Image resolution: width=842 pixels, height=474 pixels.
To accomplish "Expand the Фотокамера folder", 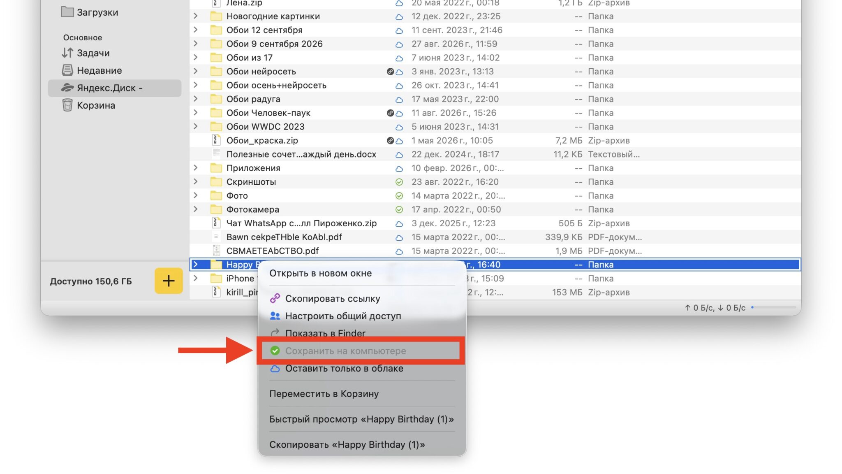I will [196, 209].
